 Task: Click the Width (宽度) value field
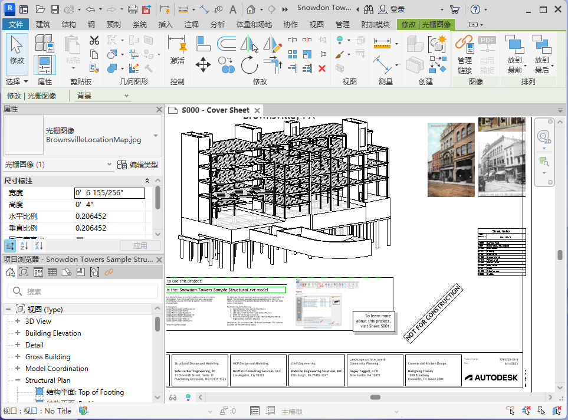109,193
